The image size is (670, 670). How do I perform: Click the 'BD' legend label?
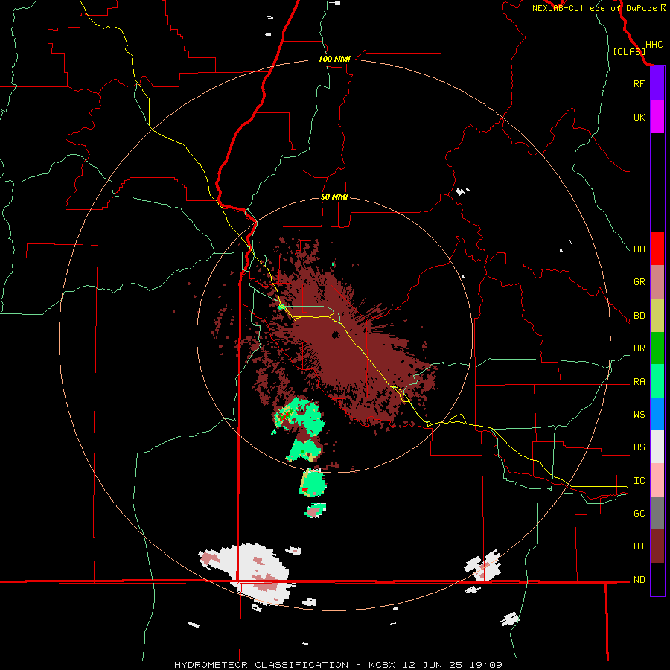(x=639, y=316)
